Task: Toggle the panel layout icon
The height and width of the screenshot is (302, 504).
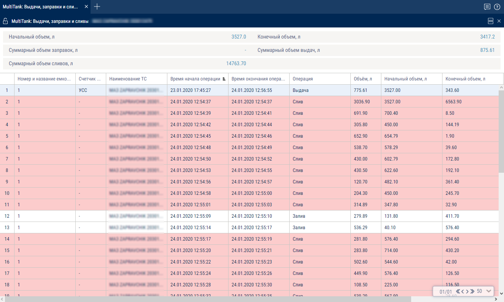Action: point(491,21)
